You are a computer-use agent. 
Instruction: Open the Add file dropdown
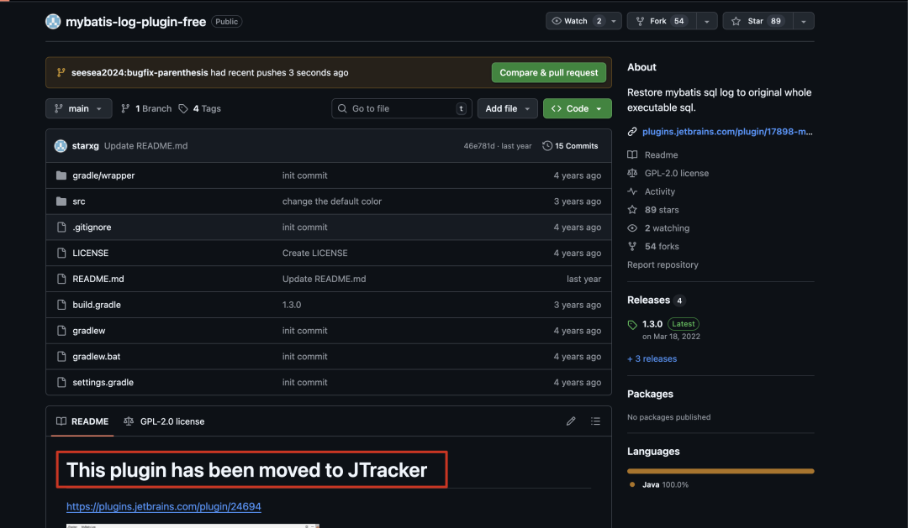(x=507, y=108)
